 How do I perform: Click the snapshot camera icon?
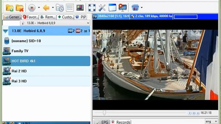pos(135,8)
